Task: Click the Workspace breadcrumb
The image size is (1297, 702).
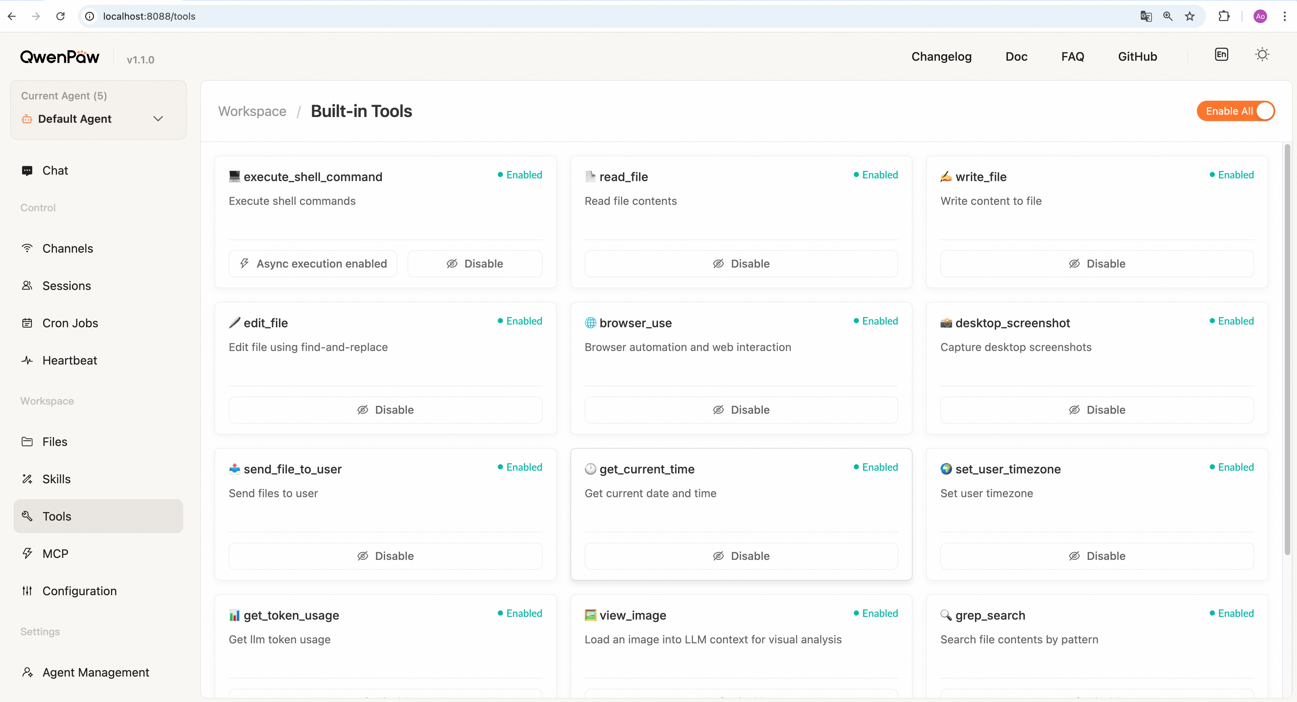Action: 252,111
